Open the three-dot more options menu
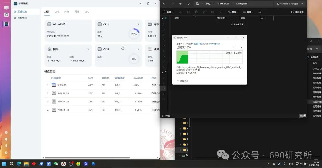Viewport: 322px width, 168px height. click(259, 12)
